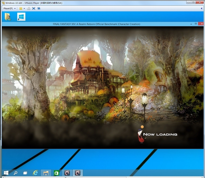The image size is (205, 178).
Task: Switch to the highlighted FFXIV benchmark taskbar icon
Action: tap(78, 173)
